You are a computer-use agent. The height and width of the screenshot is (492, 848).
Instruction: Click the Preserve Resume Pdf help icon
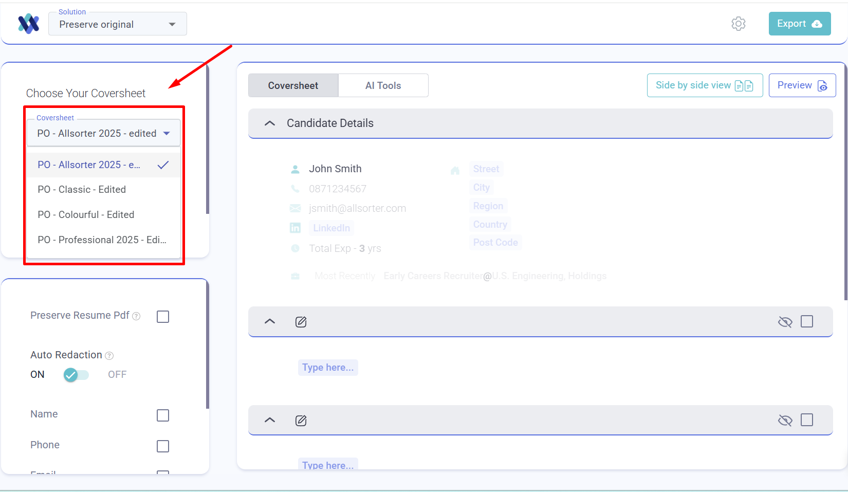pos(136,316)
